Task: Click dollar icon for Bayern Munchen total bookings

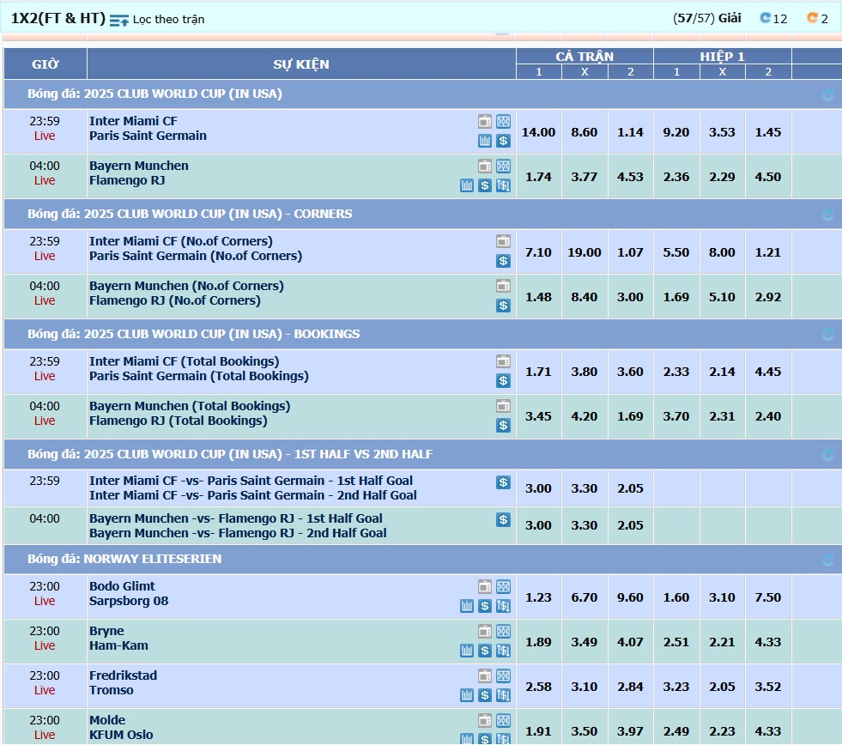Action: 503,426
